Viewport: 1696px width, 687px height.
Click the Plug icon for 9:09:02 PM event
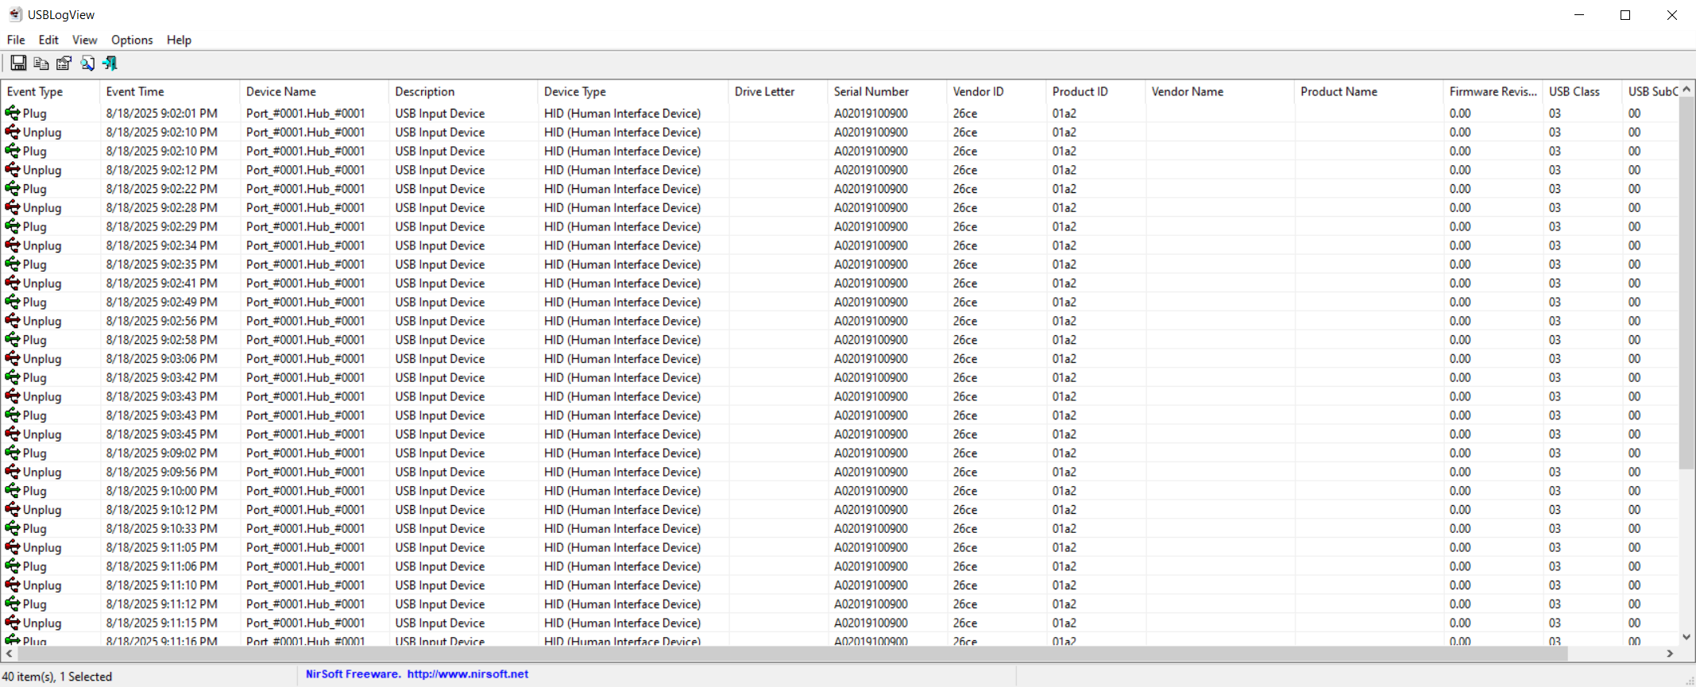tap(13, 453)
